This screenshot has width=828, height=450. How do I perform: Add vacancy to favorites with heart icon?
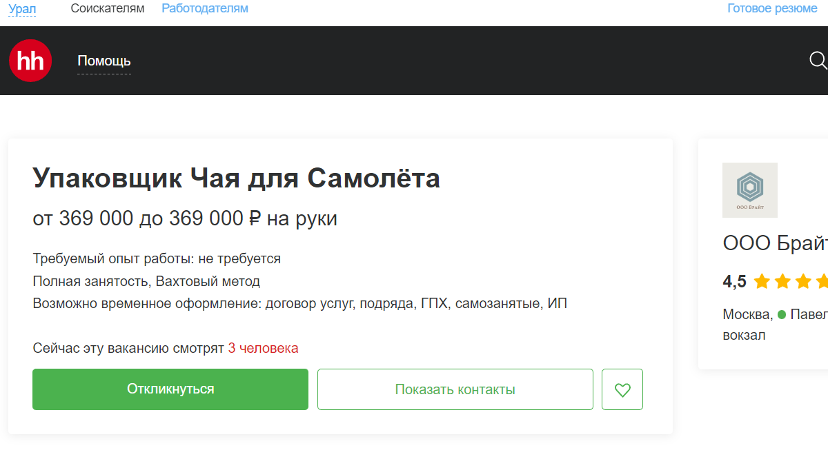[622, 389]
